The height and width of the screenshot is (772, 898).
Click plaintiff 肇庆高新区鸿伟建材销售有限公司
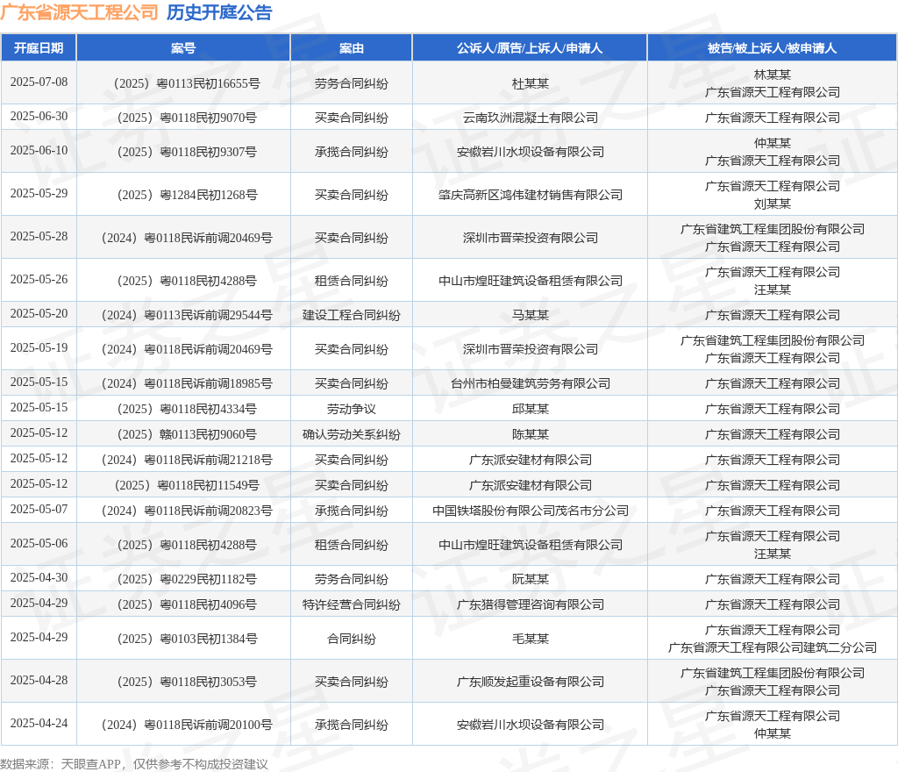coord(531,196)
